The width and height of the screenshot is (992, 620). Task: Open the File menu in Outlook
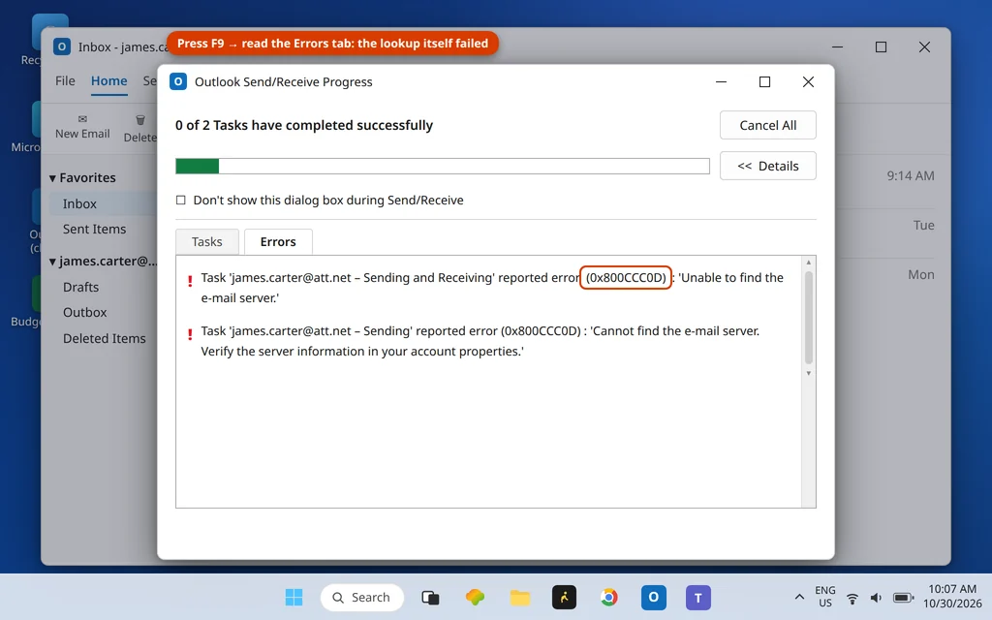(x=65, y=81)
